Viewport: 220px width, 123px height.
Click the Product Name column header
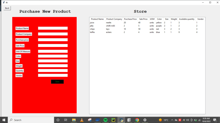tap(97, 19)
